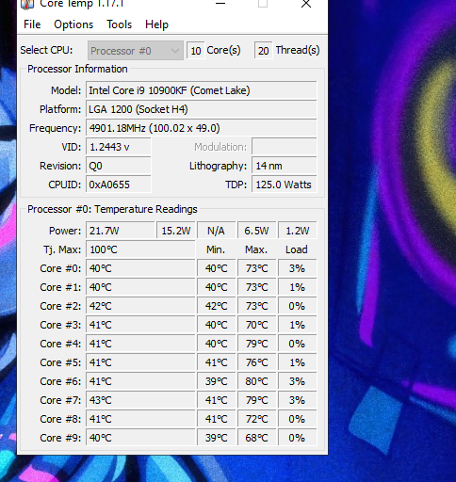Click the Min. column header
The image size is (456, 482).
[x=216, y=249]
